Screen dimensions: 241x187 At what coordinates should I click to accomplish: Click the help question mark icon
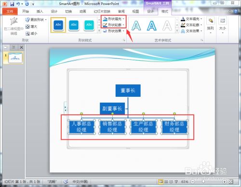(236, 11)
